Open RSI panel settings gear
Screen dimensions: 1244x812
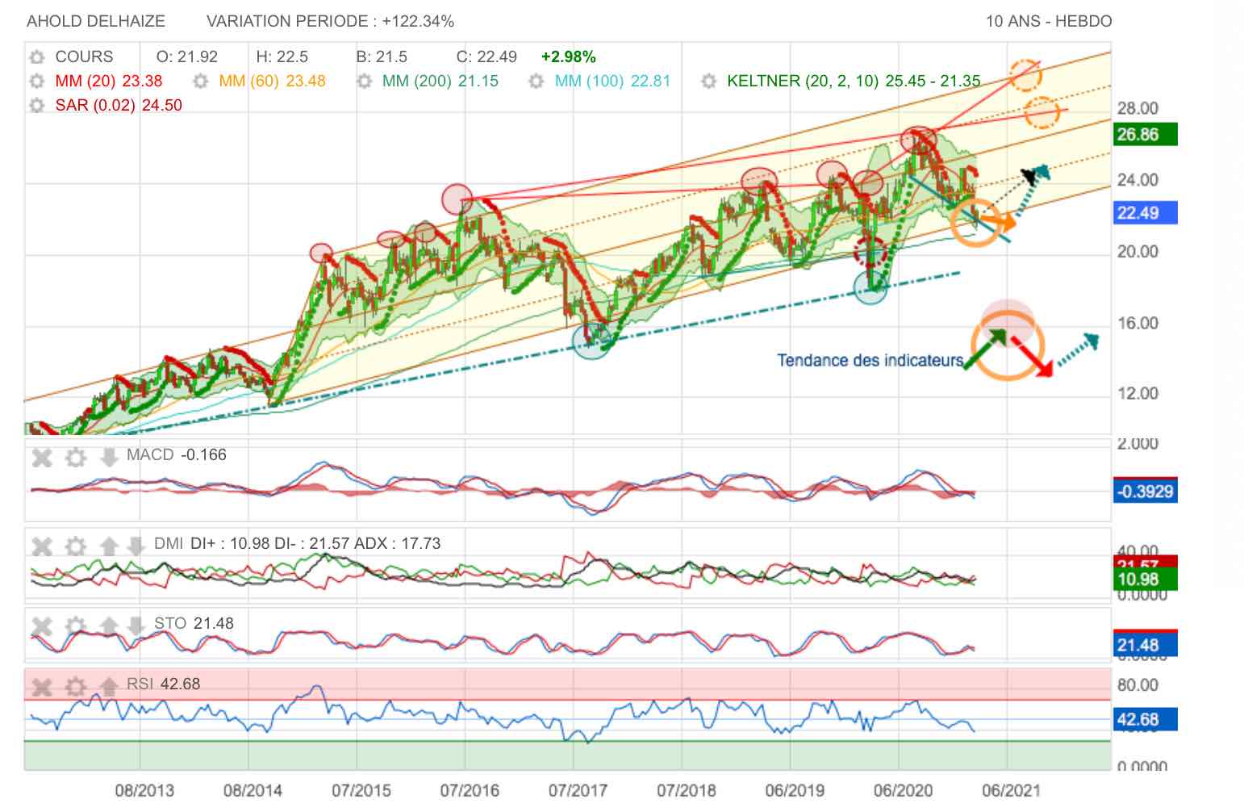coord(75,687)
